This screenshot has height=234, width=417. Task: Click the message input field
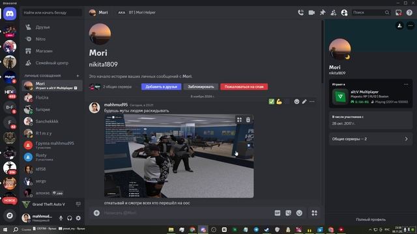(186, 213)
